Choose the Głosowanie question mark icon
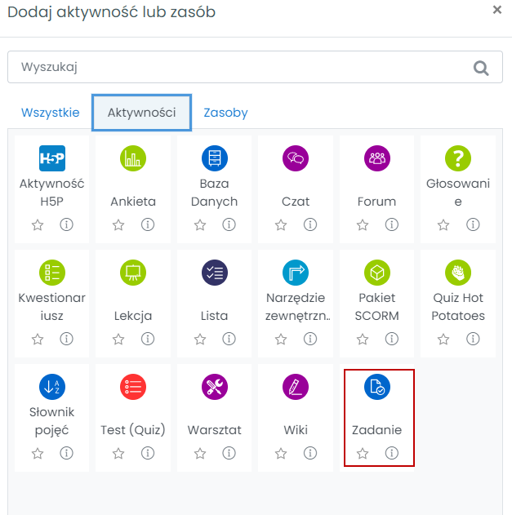 458,158
